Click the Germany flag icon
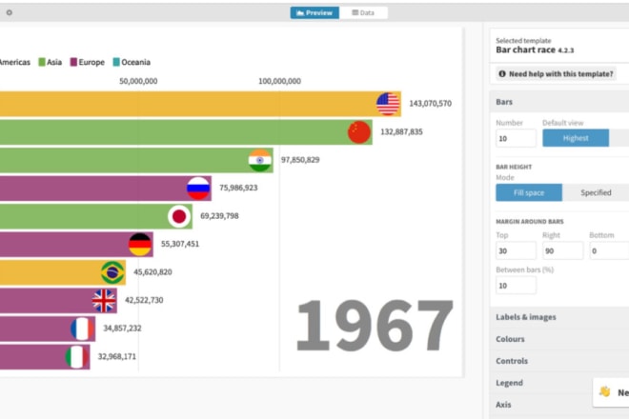629x419 pixels. pos(140,244)
